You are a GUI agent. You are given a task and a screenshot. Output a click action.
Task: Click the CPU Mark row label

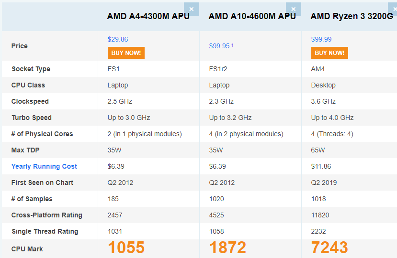tap(27, 249)
